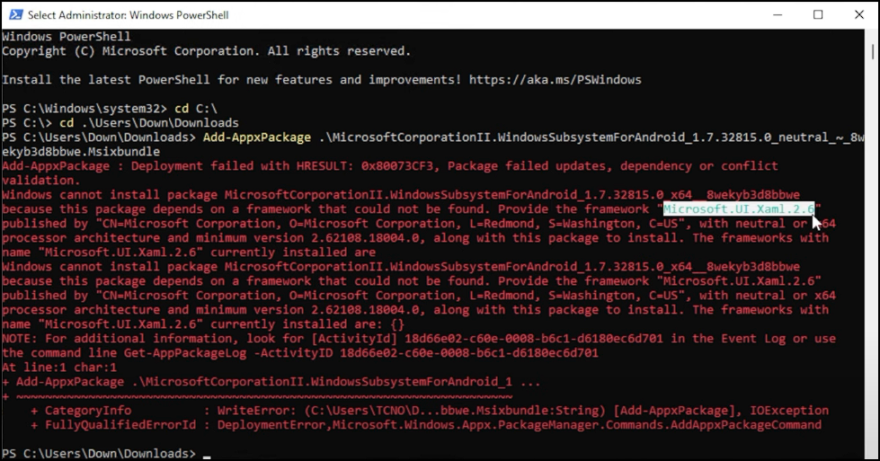Close the Administrator PowerShell window
This screenshot has width=880, height=461.
859,15
